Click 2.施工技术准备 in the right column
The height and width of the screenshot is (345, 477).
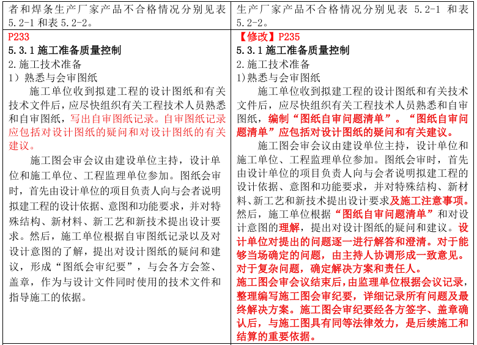[273, 64]
